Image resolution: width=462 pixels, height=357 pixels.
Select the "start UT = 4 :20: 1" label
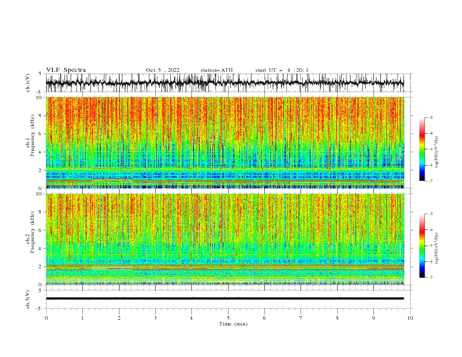pyautogui.click(x=282, y=70)
